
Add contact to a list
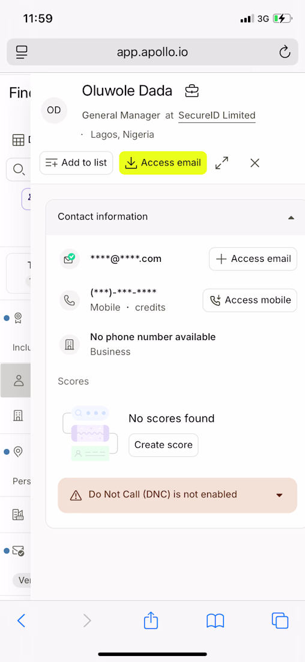click(76, 163)
